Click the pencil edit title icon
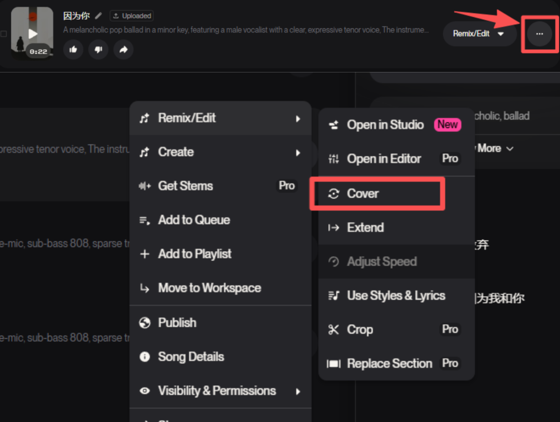 point(99,16)
